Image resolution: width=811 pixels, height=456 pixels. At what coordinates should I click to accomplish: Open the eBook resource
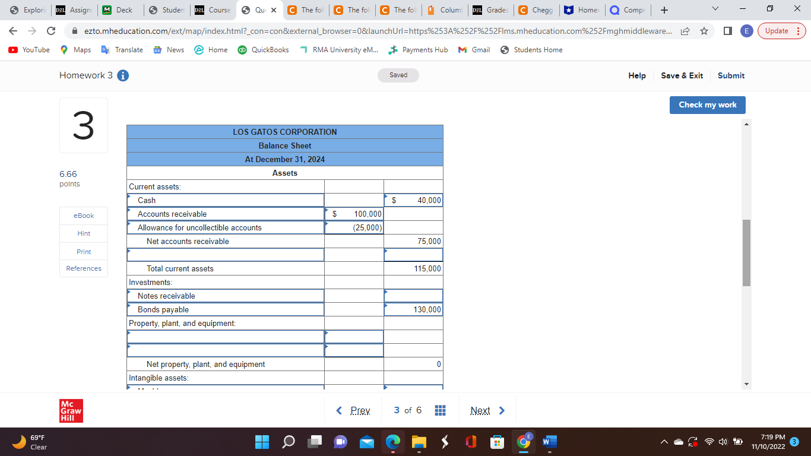pos(84,216)
